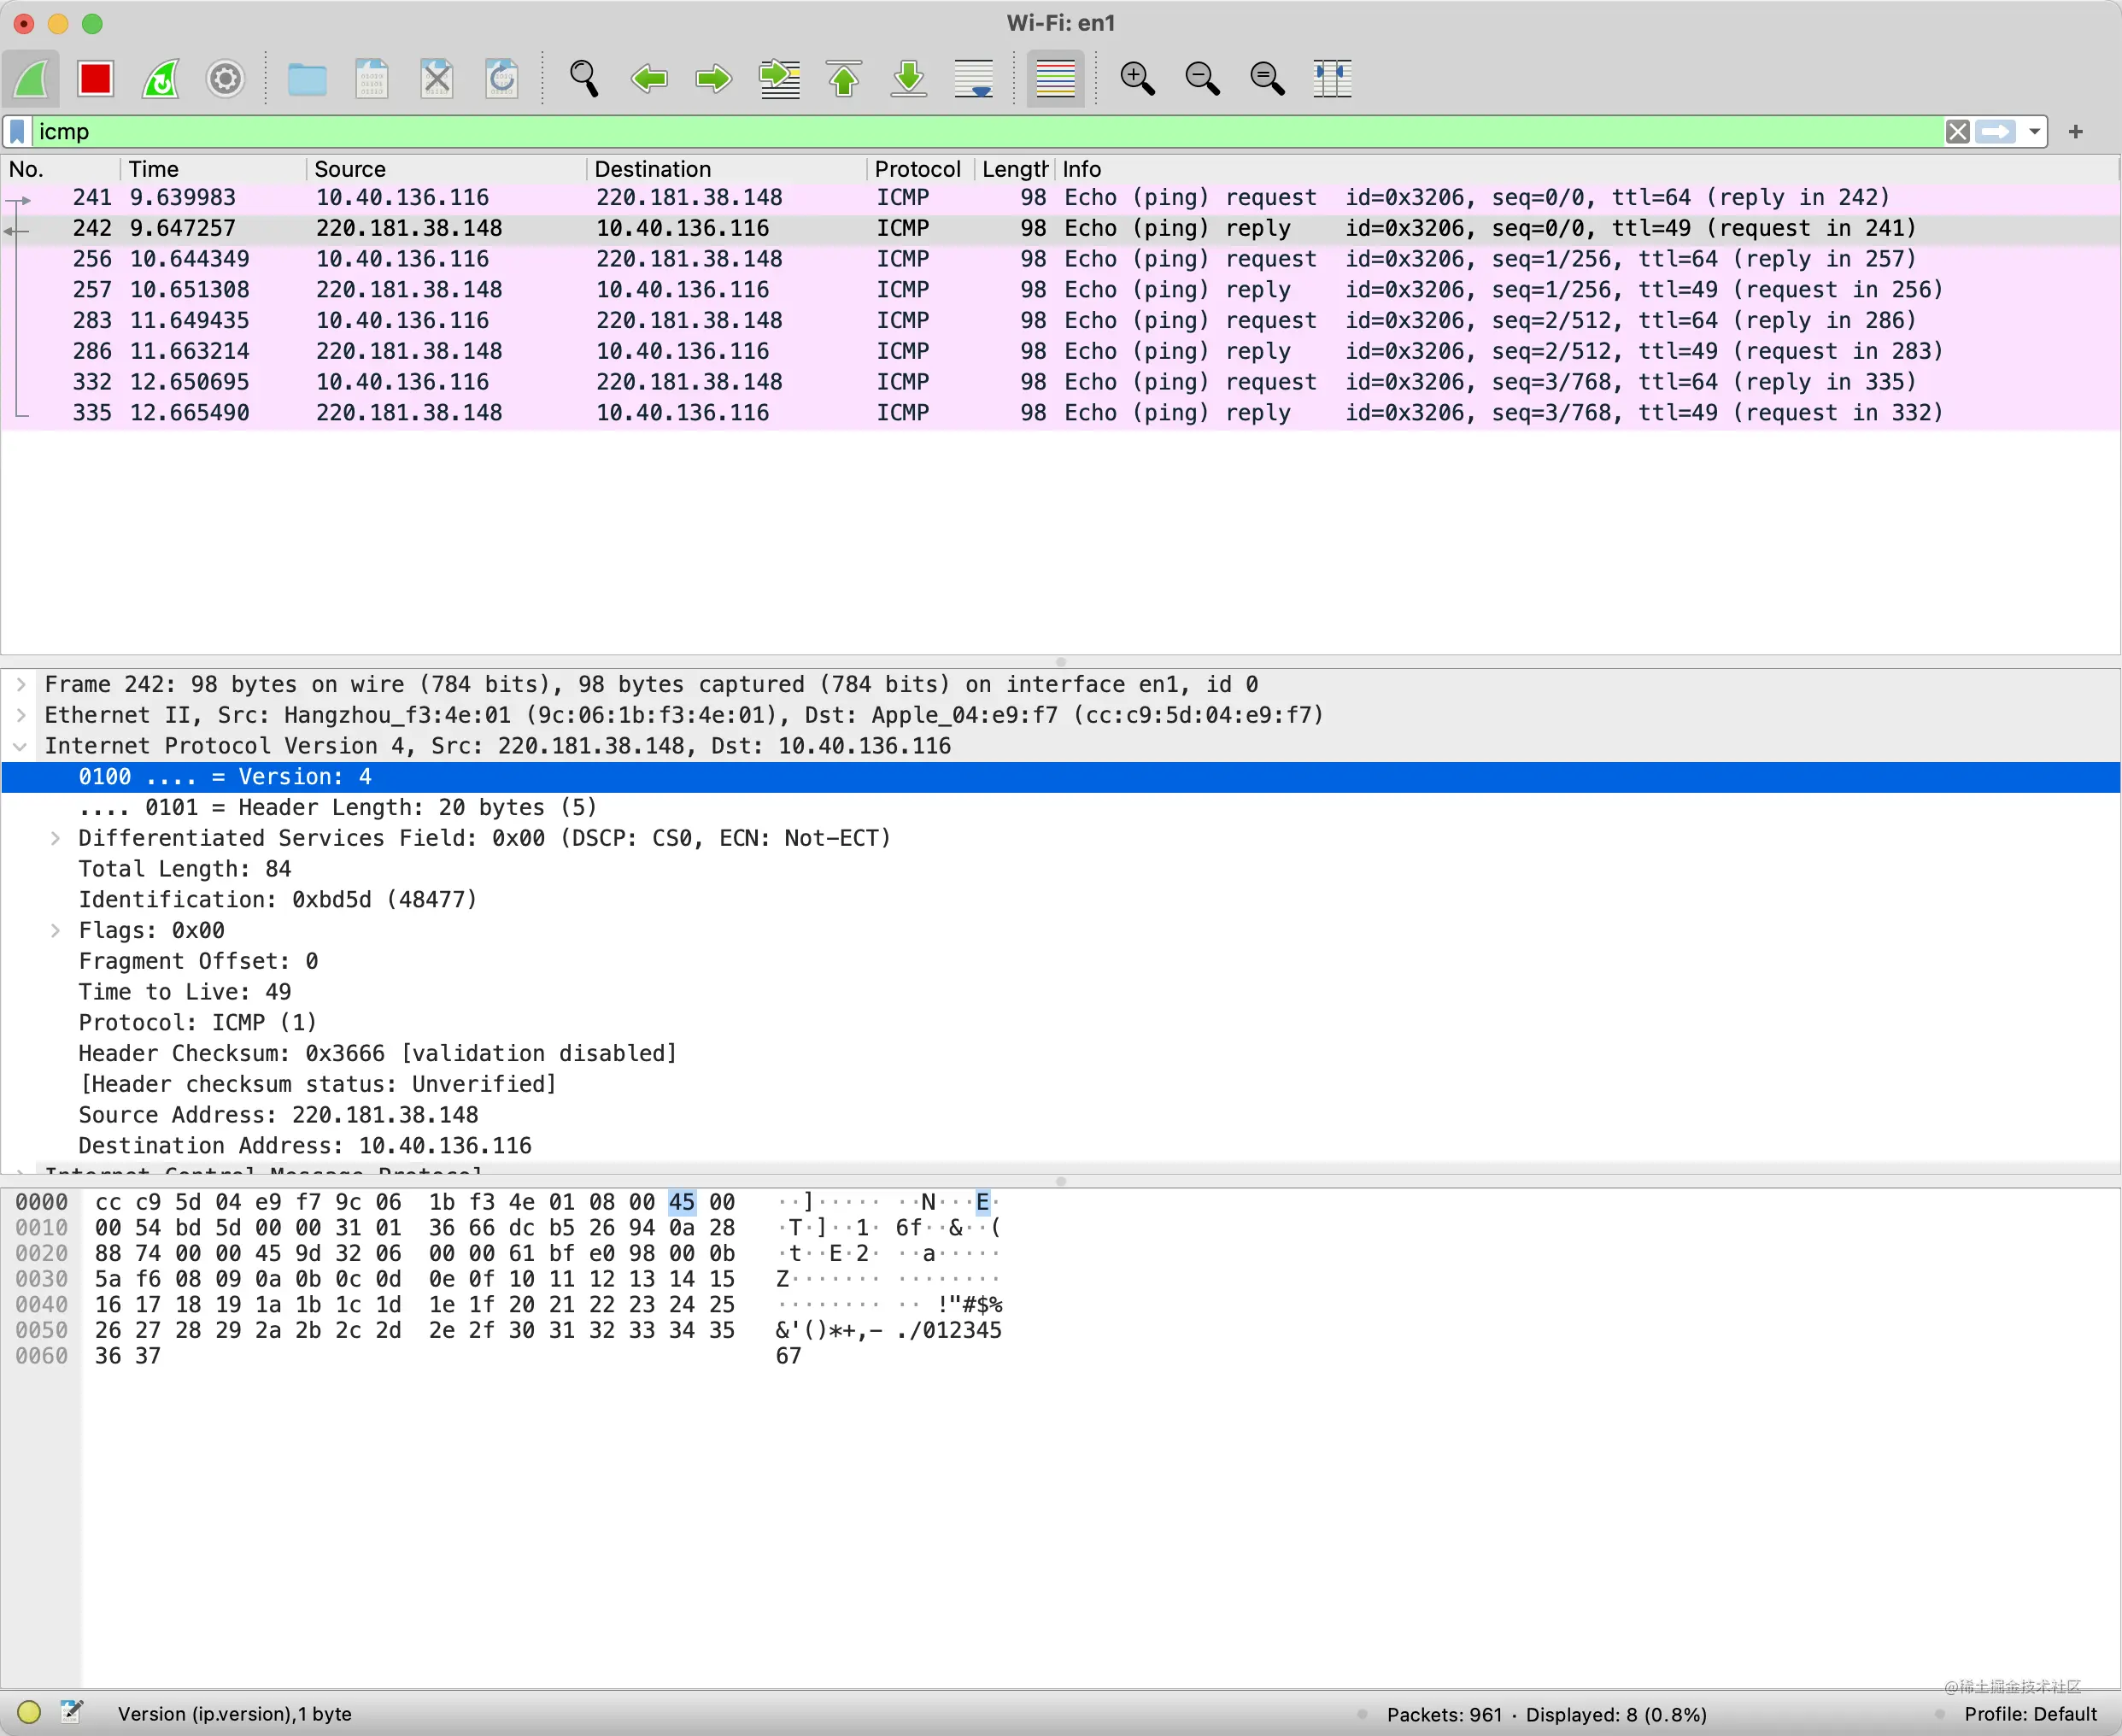Select packet 257 echo reply row
The image size is (2122, 1736).
pyautogui.click(x=1060, y=290)
